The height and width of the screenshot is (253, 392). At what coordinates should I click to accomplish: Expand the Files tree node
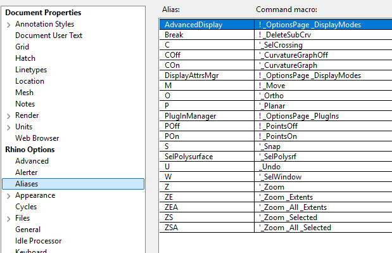click(x=8, y=219)
